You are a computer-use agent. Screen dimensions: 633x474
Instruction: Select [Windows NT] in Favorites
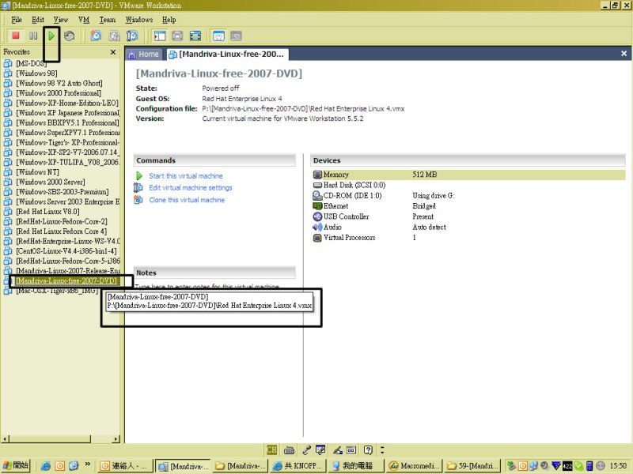[x=37, y=171]
